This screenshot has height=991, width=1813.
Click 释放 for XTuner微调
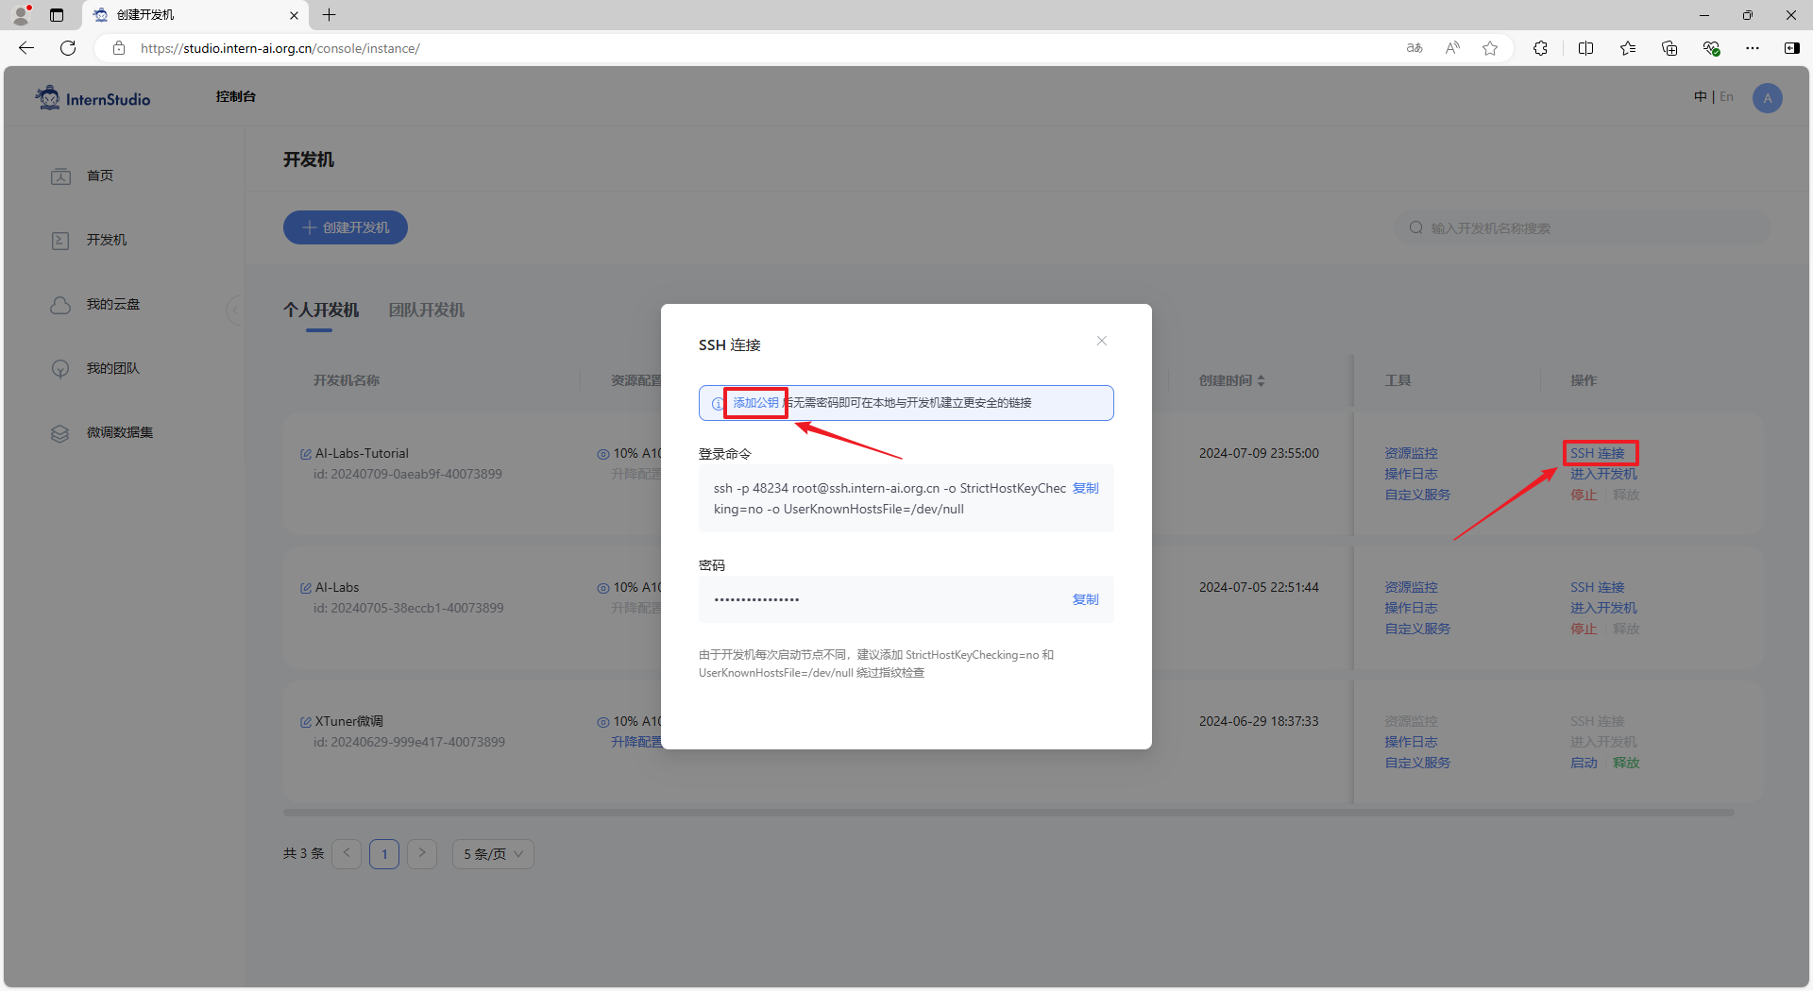[1626, 763]
